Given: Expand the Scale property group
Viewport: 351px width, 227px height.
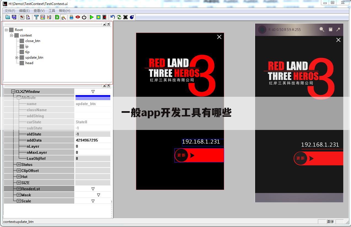Looking at the screenshot, I should tap(19, 201).
